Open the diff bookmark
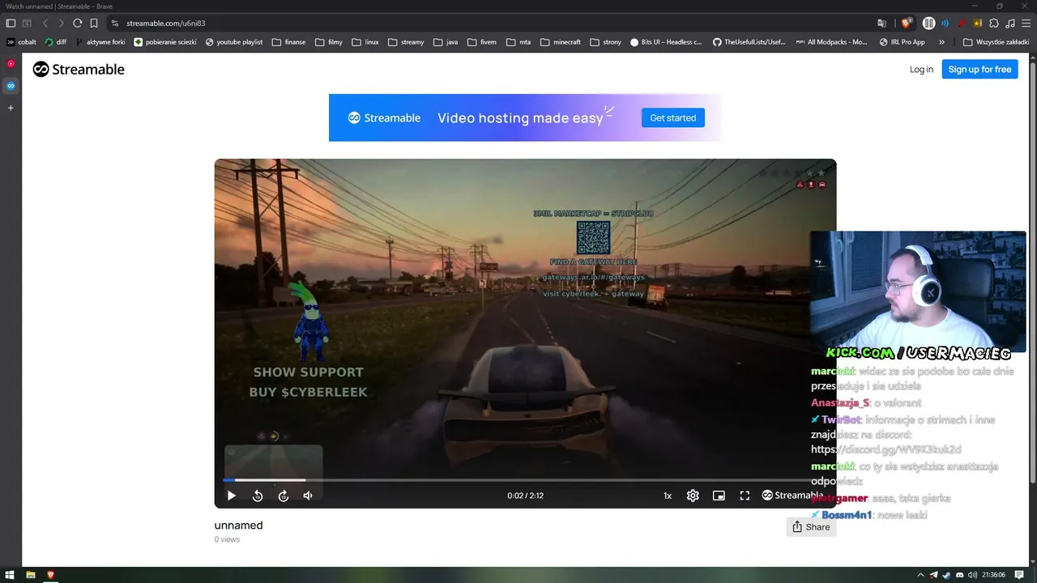This screenshot has height=583, width=1037. coord(56,42)
